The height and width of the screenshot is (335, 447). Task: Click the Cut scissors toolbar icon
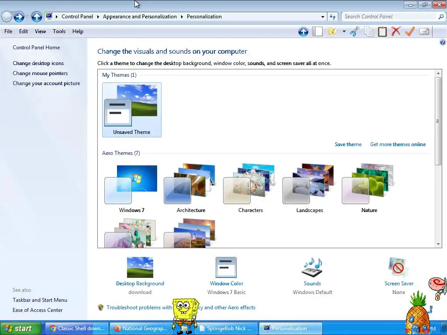coord(354,31)
